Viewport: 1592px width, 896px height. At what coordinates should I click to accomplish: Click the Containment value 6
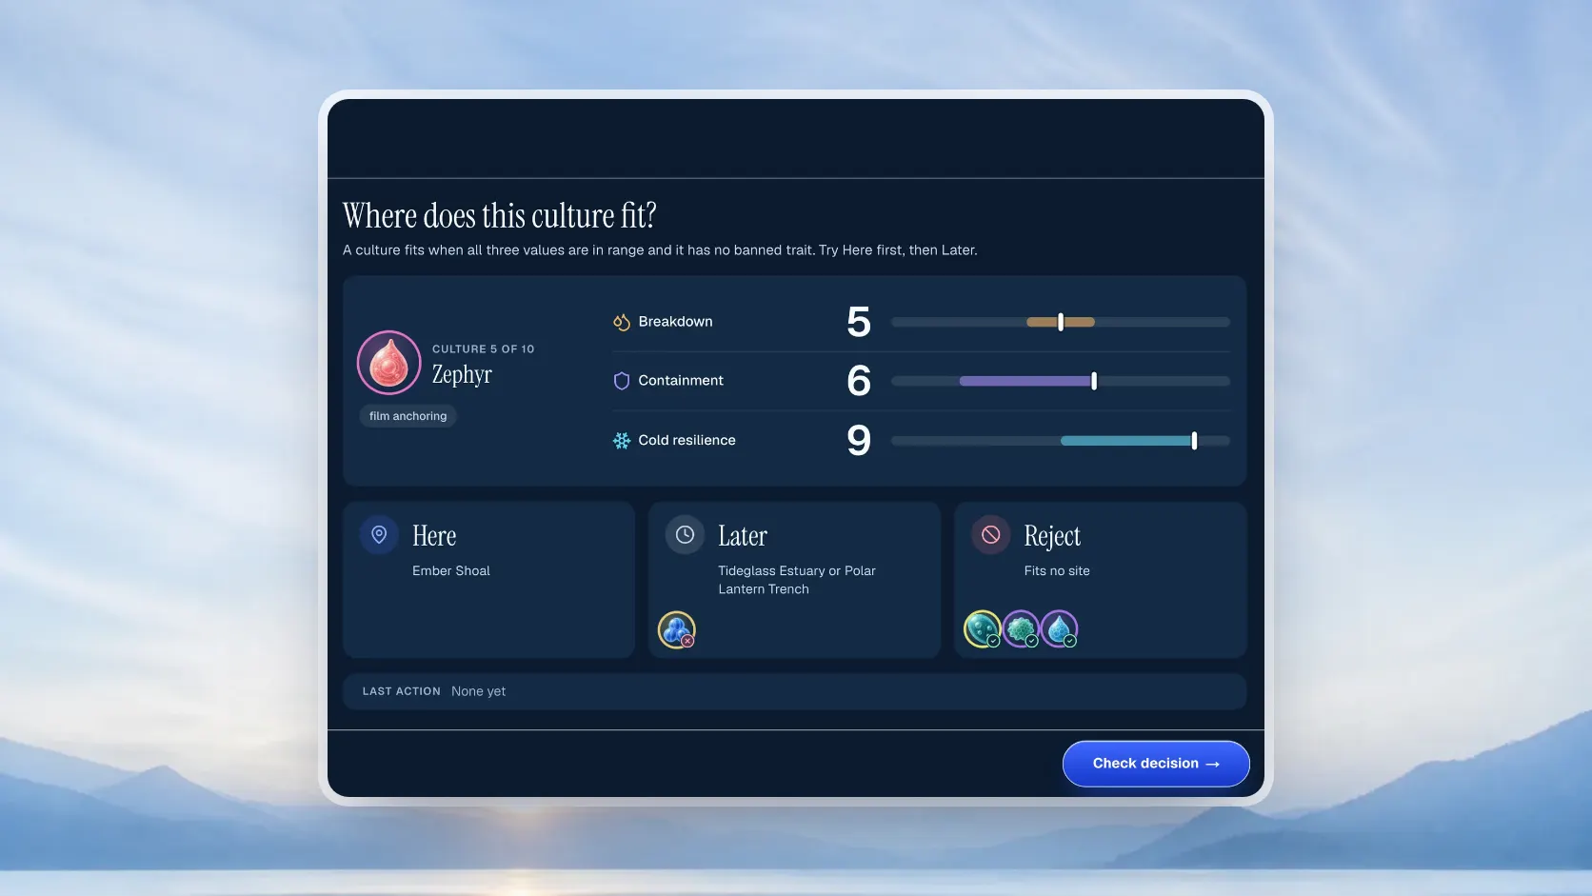click(x=859, y=381)
